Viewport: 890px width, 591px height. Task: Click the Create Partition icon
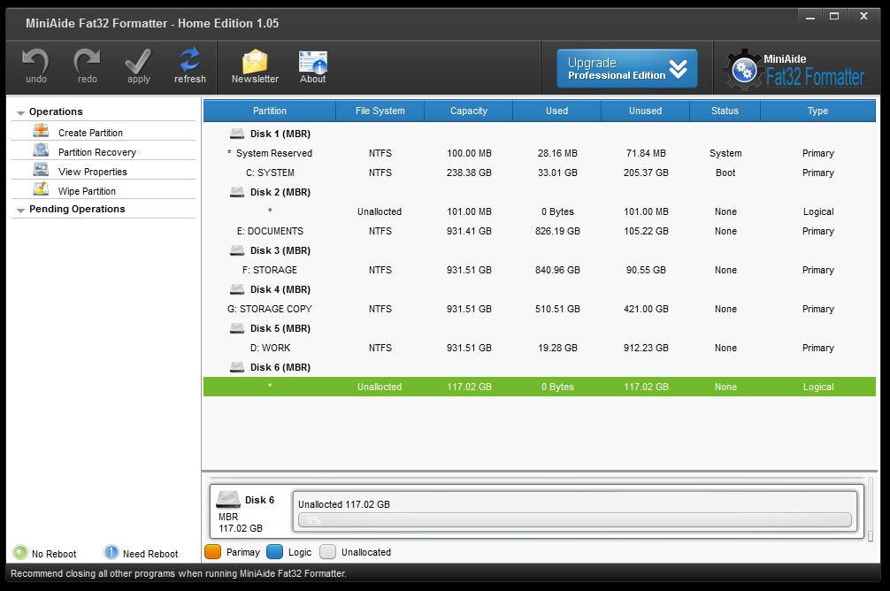coord(41,131)
